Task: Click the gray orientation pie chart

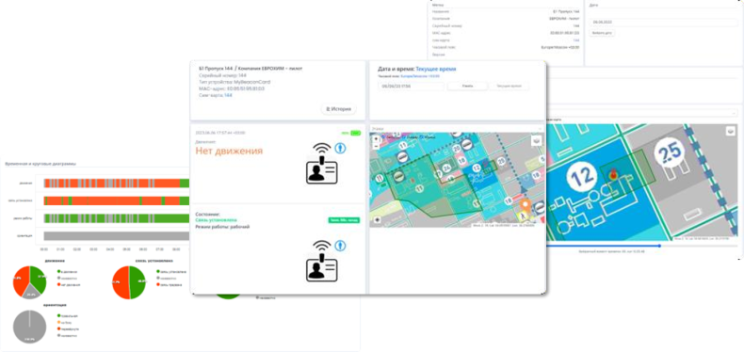Action: pyautogui.click(x=29, y=327)
